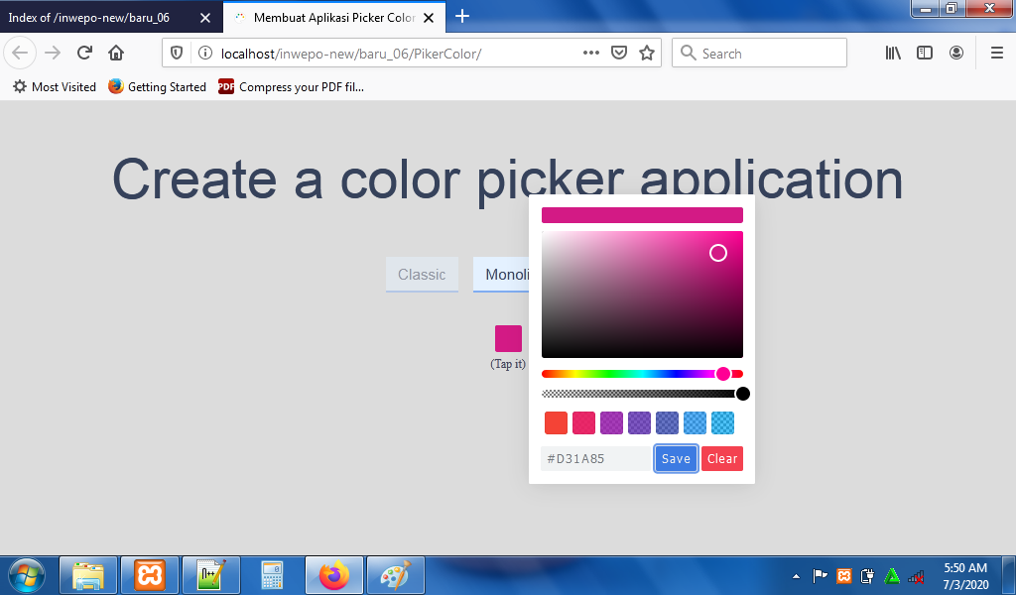Screen dimensions: 1016x595
Task: Open page actions three-dot menu
Action: click(591, 54)
